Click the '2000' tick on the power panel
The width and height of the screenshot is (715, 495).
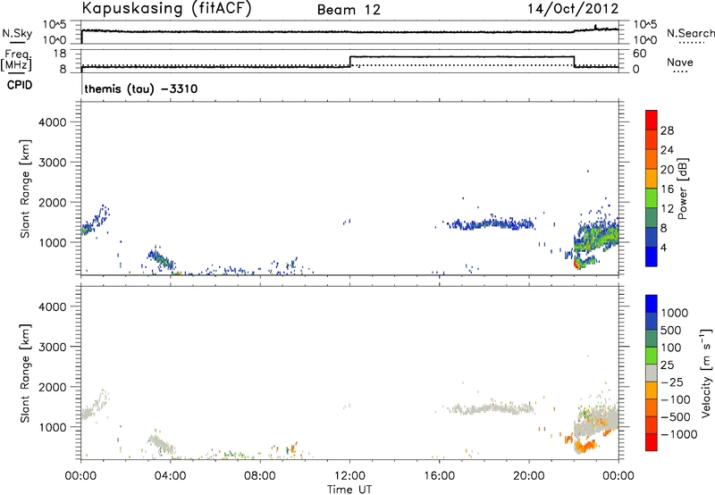[53, 202]
